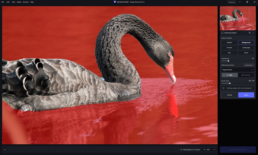Switch the brush to Add mode
The image size is (258, 155).
click(229, 75)
